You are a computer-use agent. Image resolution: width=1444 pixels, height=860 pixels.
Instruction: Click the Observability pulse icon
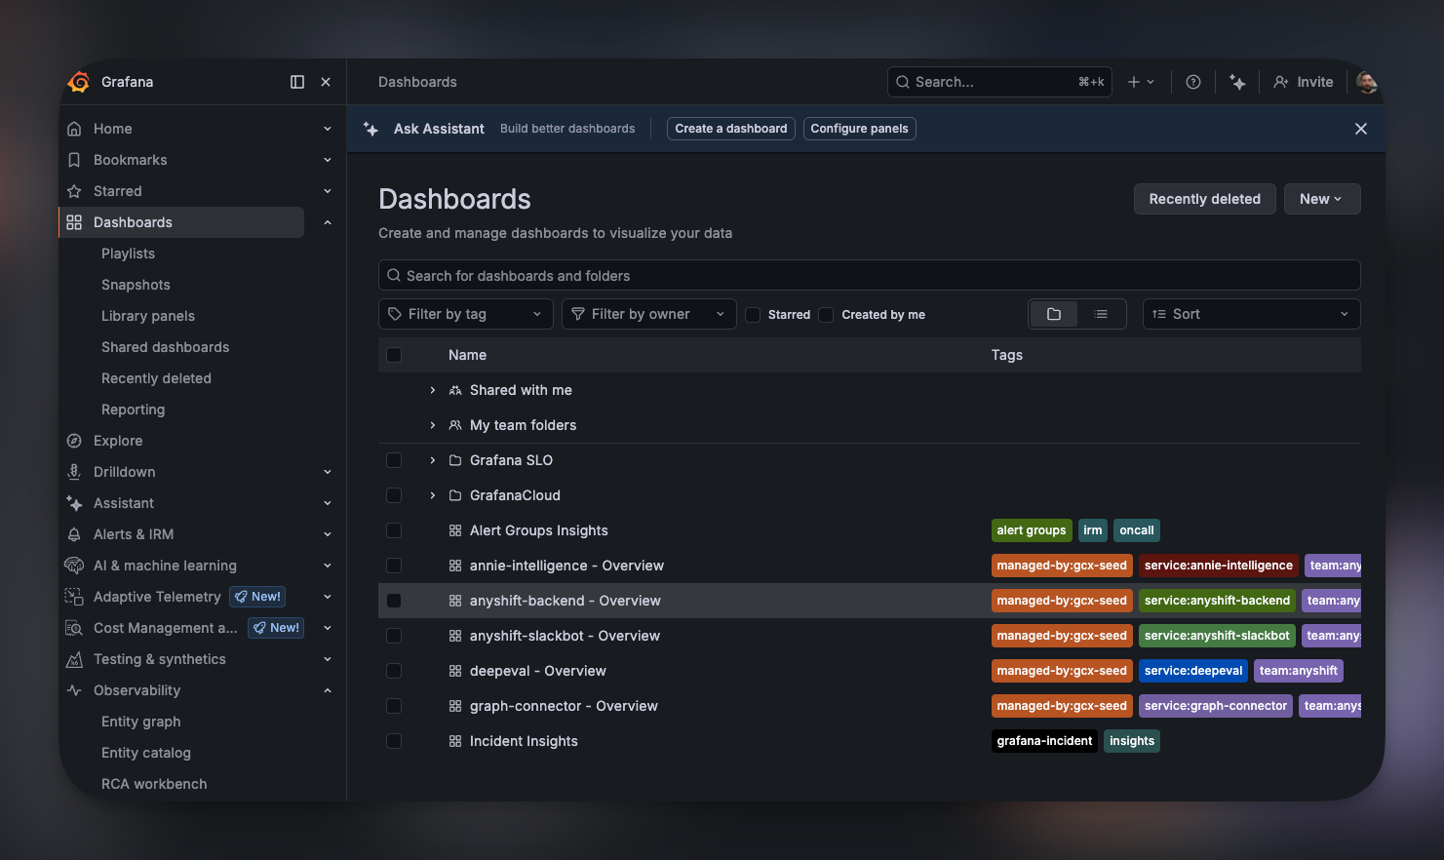pyautogui.click(x=74, y=690)
